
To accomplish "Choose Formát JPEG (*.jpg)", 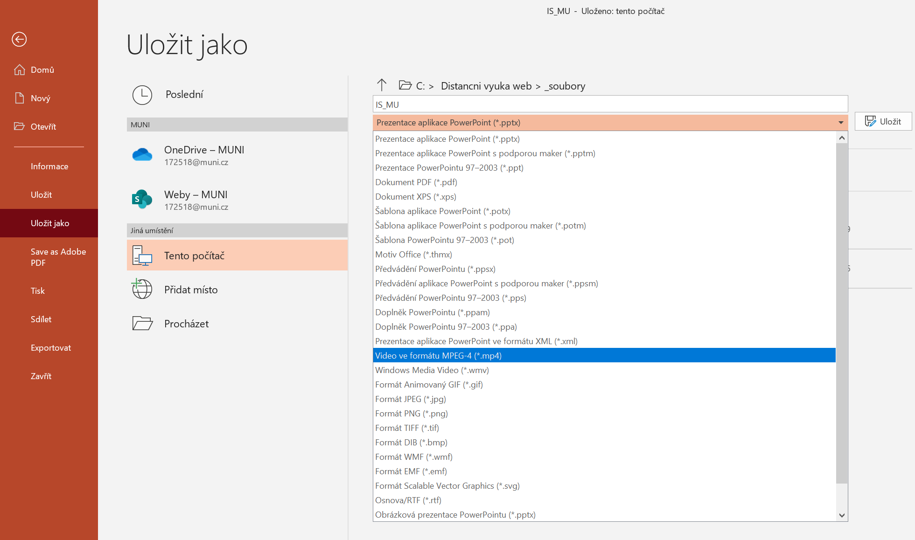I will (604, 399).
